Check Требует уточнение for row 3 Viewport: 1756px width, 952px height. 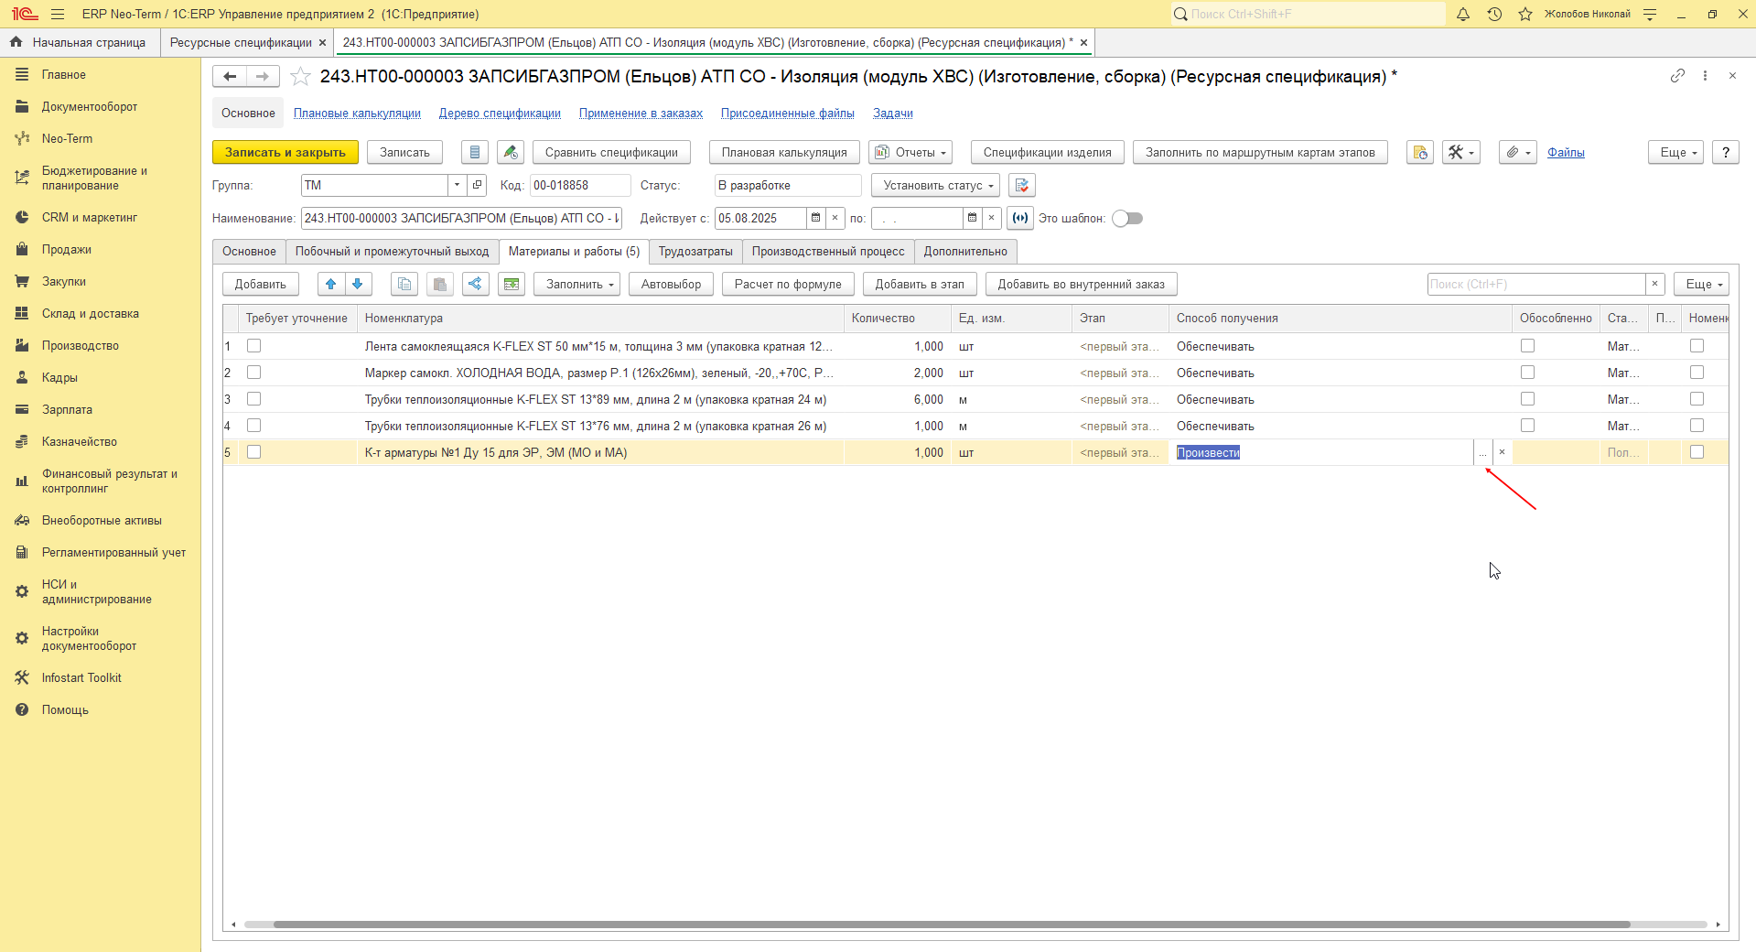(253, 399)
